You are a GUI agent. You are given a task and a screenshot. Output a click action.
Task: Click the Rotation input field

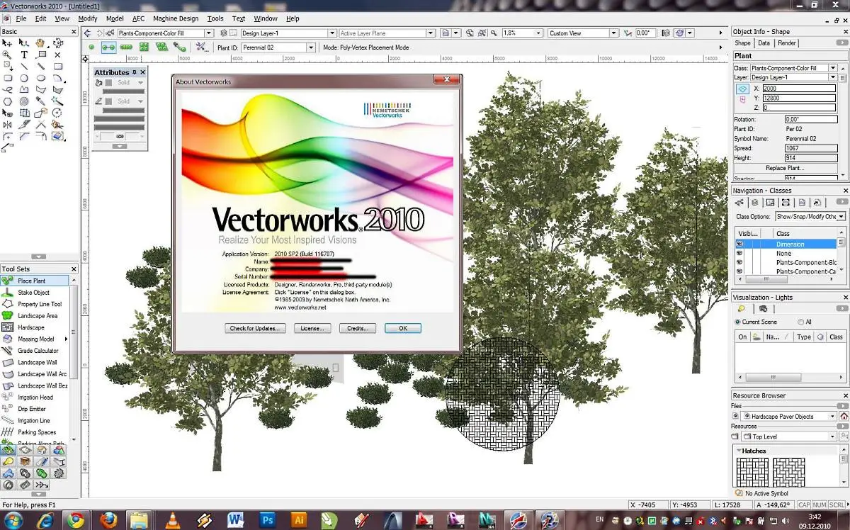(x=810, y=120)
